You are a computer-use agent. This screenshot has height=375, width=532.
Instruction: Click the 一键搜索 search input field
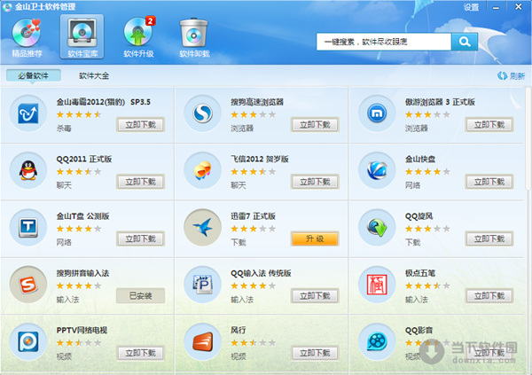[384, 42]
